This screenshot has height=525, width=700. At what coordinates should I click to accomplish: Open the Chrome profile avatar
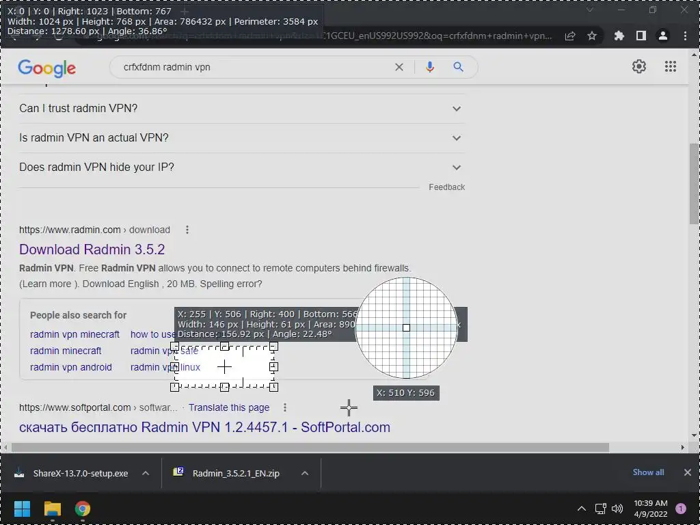(663, 36)
